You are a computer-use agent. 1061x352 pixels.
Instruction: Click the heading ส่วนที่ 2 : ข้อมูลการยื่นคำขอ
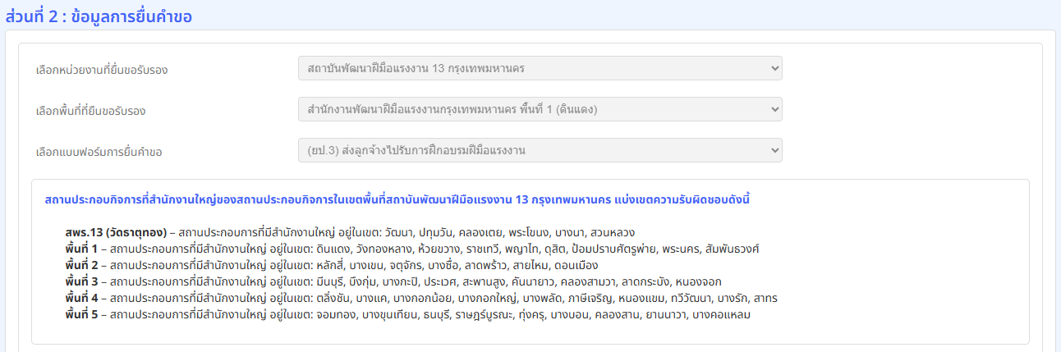click(x=99, y=16)
